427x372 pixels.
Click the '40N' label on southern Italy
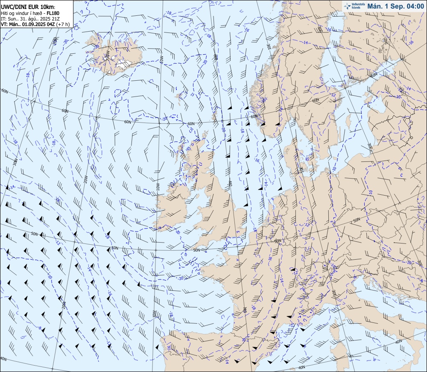398,341
